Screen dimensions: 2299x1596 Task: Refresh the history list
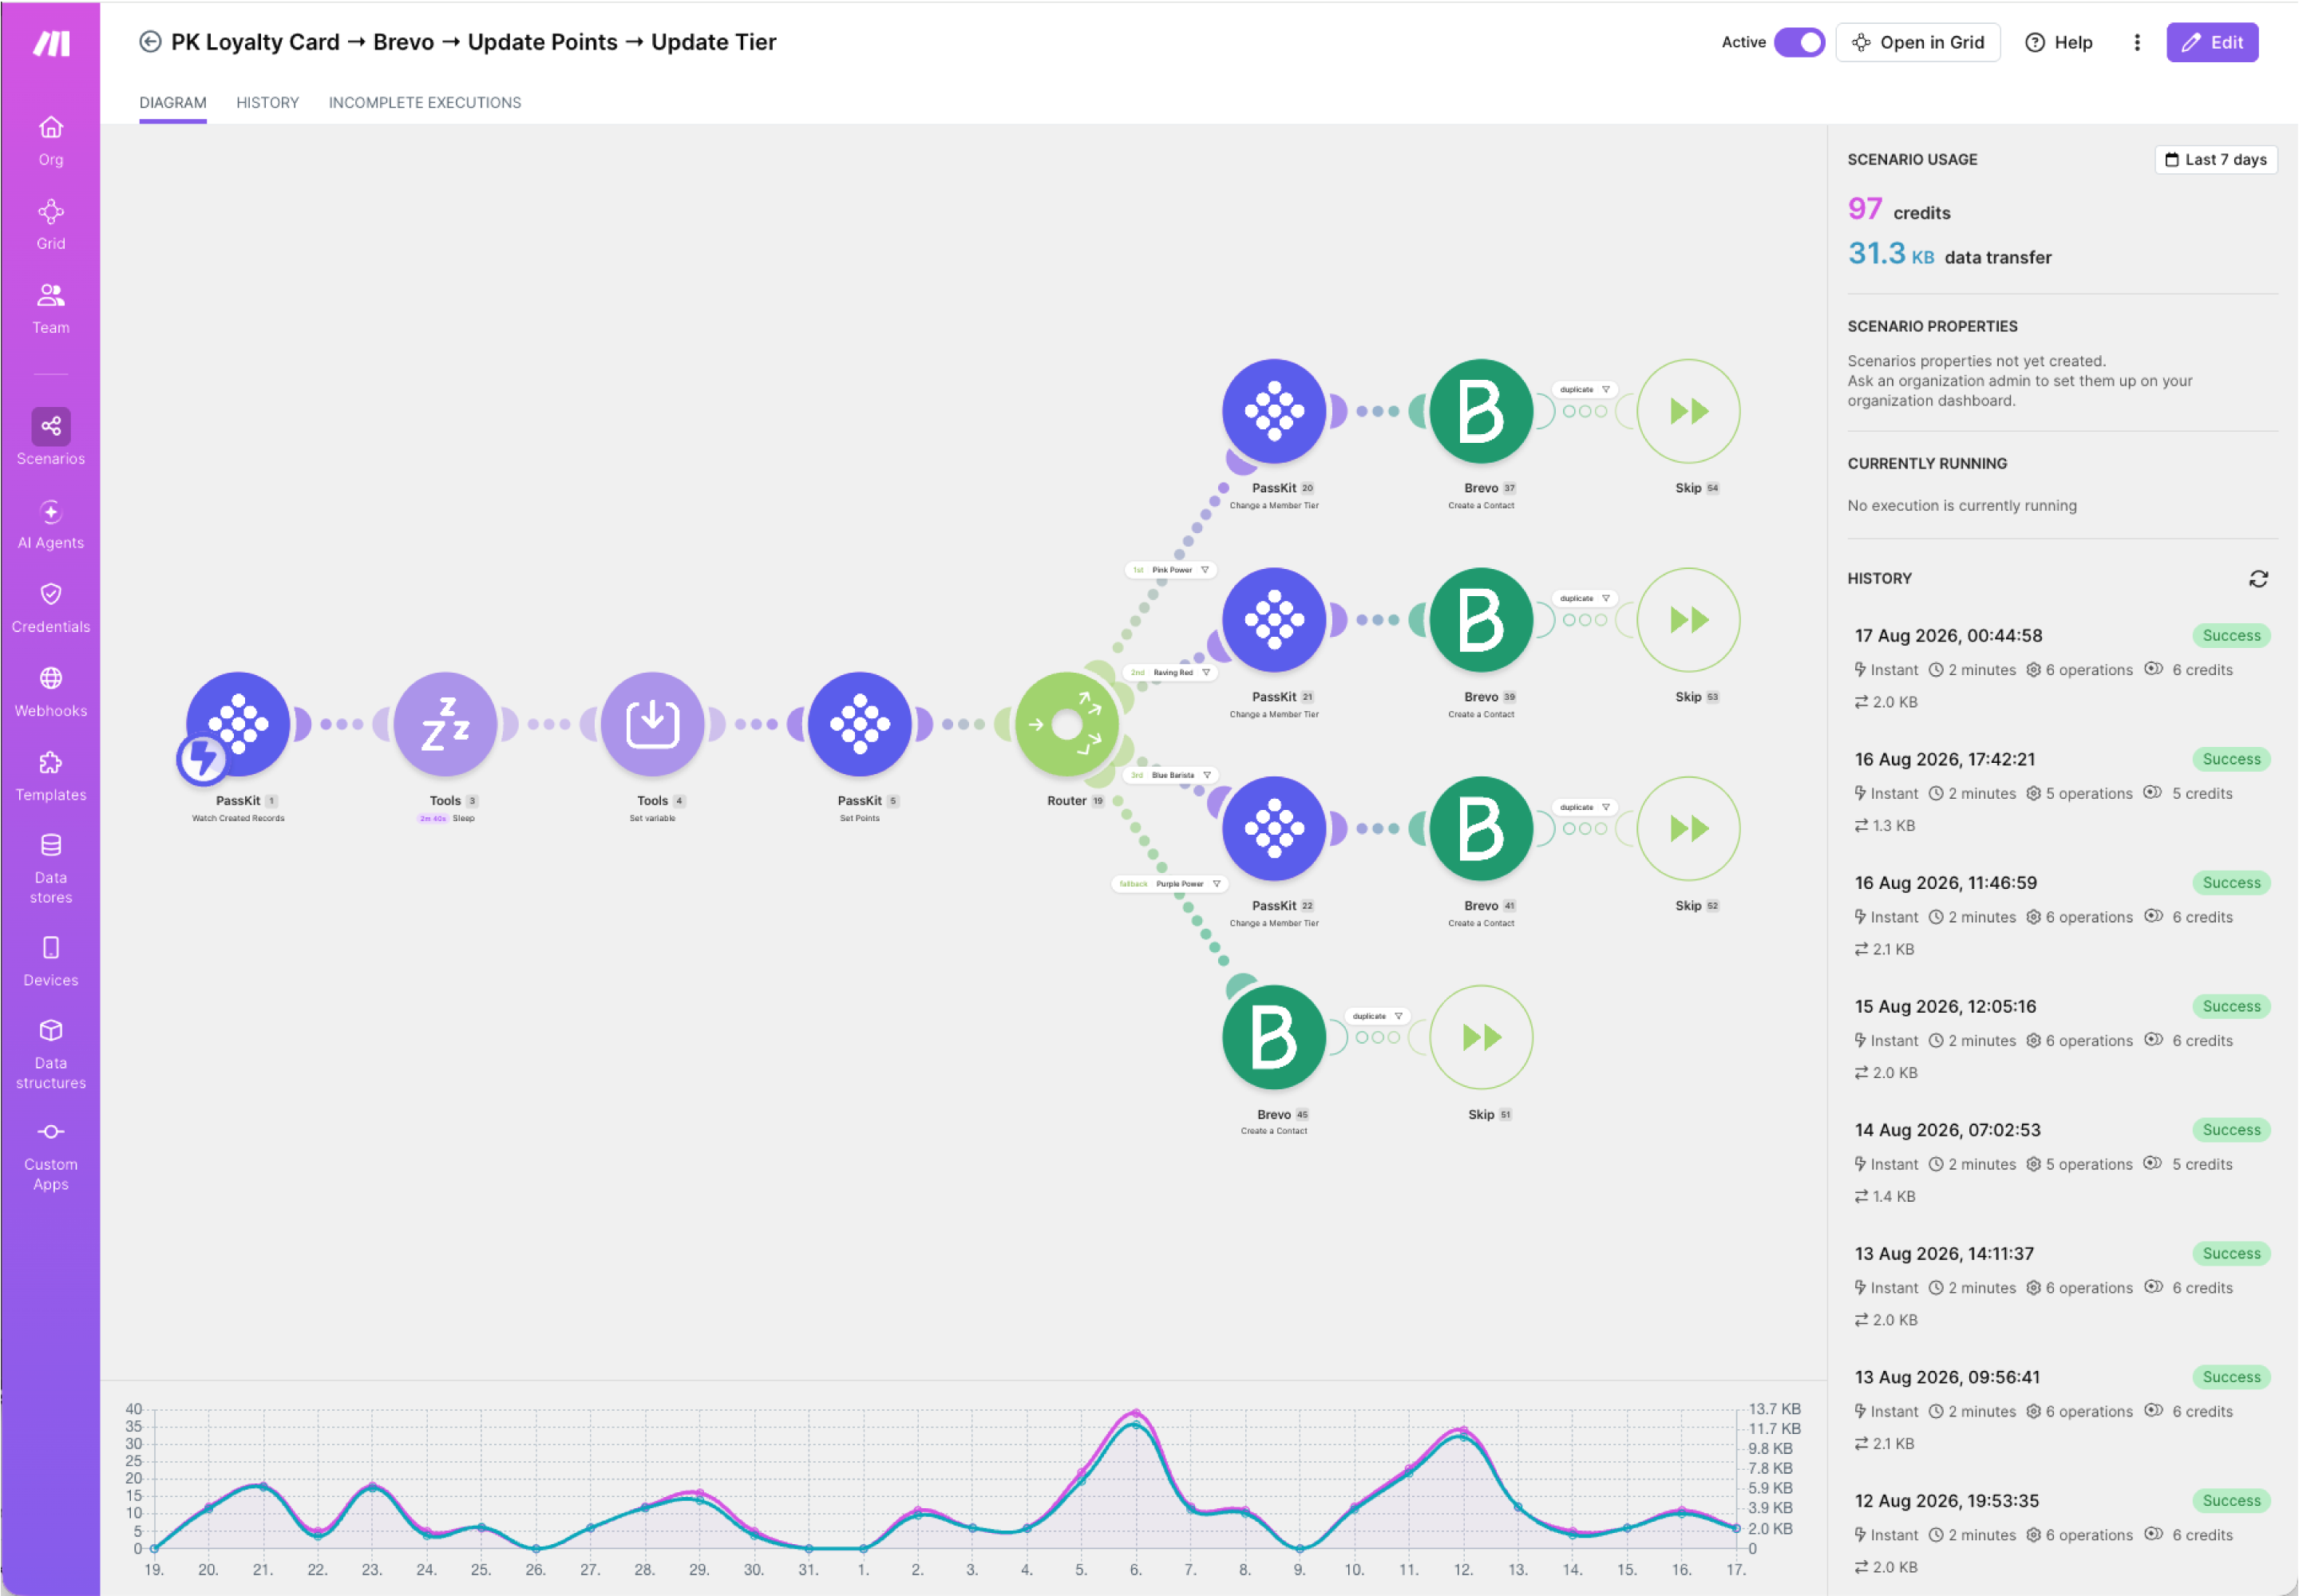click(x=2258, y=579)
